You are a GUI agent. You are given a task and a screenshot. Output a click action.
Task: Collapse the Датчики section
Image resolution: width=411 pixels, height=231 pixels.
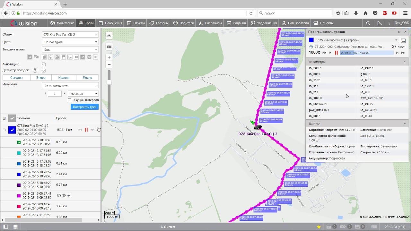tap(405, 124)
